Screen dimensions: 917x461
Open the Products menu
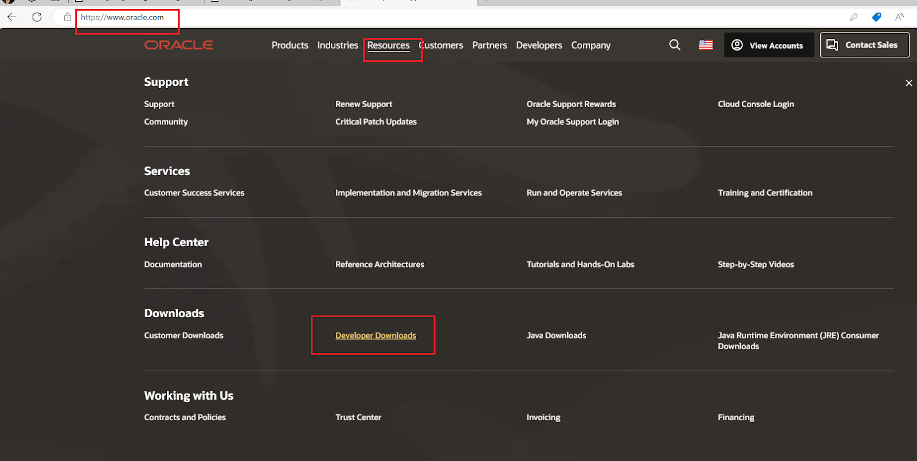tap(290, 45)
